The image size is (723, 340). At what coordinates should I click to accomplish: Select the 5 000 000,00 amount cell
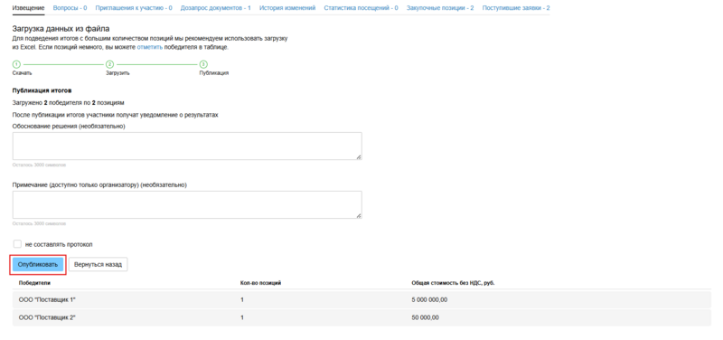(429, 300)
